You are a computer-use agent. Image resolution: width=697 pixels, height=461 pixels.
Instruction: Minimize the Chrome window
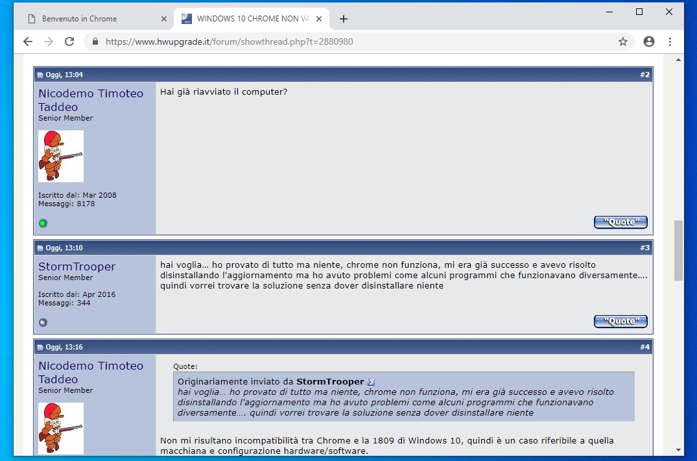[x=609, y=12]
